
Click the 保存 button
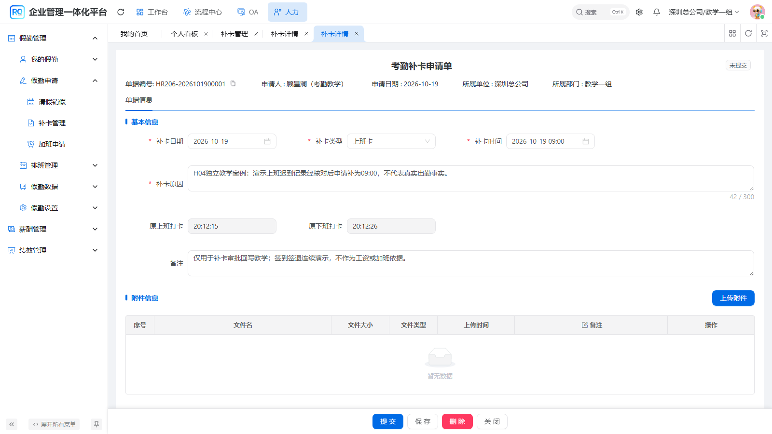coord(423,421)
